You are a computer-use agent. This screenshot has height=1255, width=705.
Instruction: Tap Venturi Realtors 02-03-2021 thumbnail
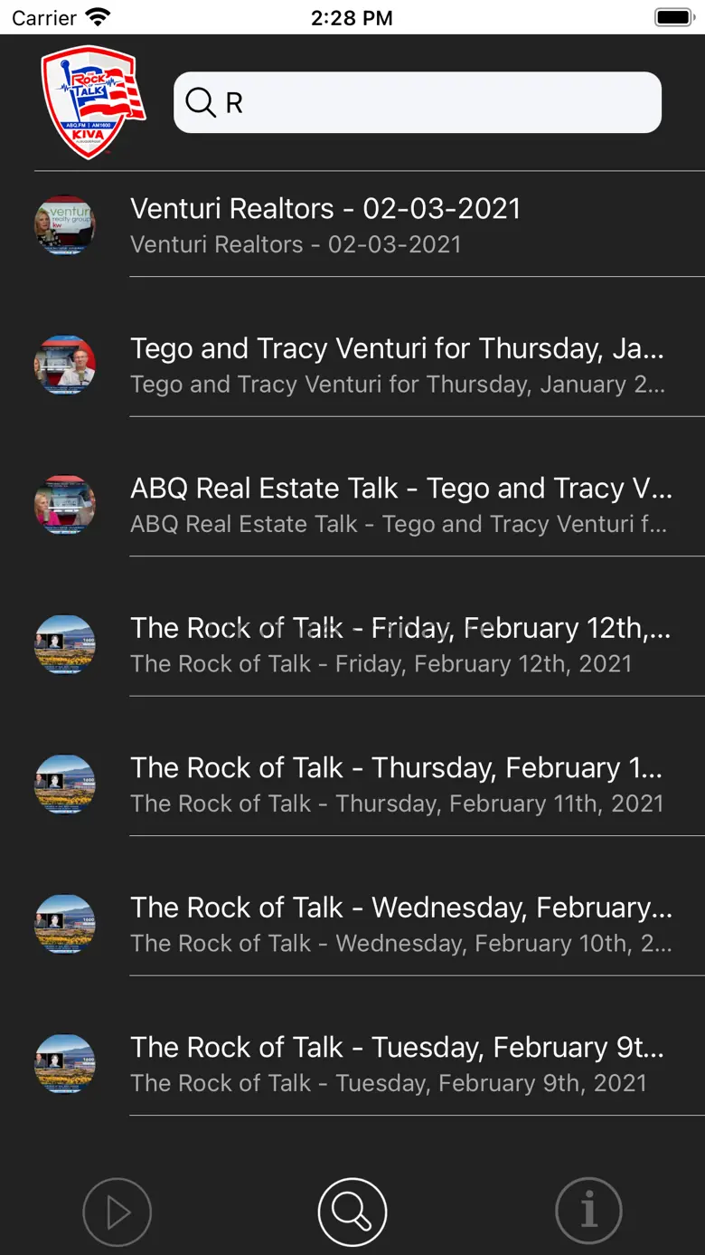tap(65, 225)
